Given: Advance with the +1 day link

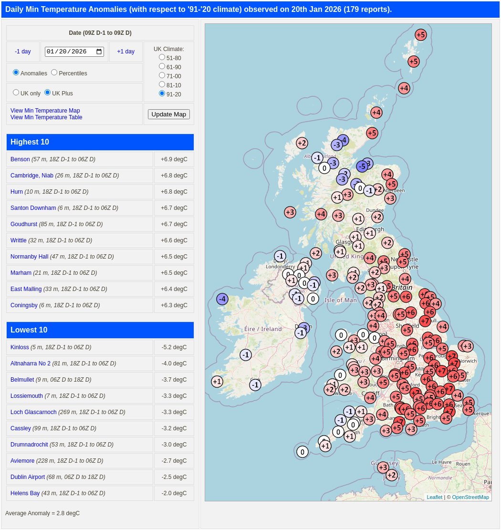Looking at the screenshot, I should [x=126, y=52].
